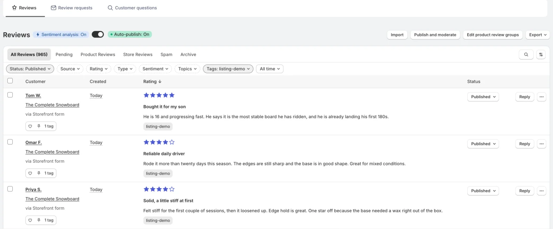The height and width of the screenshot is (229, 553).
Task: Click the Import button
Action: coord(397,35)
